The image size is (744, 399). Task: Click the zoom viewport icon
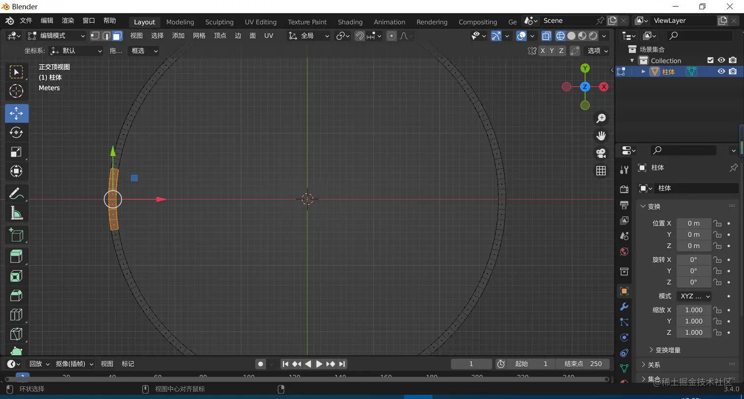(601, 118)
